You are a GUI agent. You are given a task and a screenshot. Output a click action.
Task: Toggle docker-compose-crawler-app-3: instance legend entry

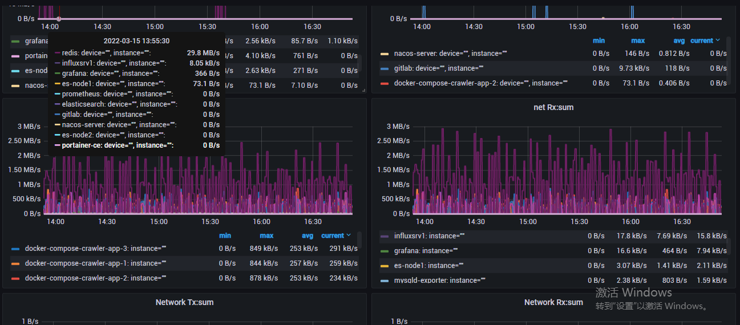point(95,248)
